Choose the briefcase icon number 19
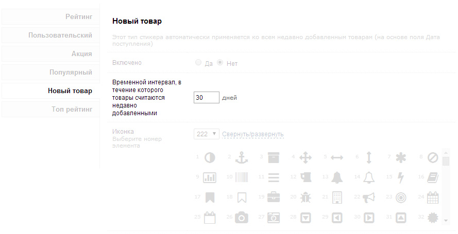 (x=274, y=197)
